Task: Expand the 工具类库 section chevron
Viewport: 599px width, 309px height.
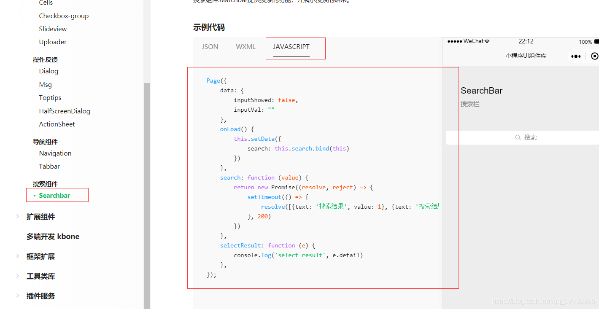Action: [17, 276]
